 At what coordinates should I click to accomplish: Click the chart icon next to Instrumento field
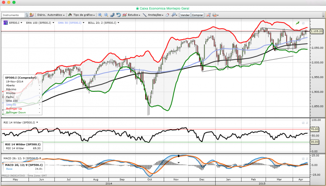point(31,15)
